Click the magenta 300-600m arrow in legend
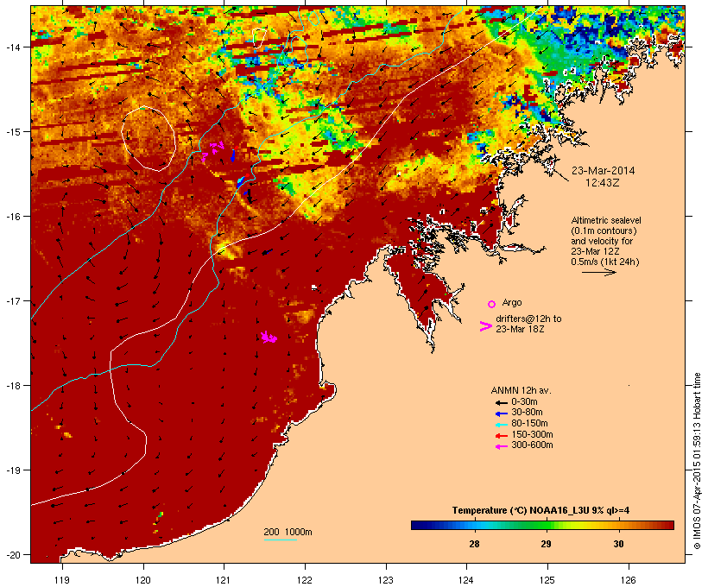Image resolution: width=708 pixels, height=587 pixels. 501,446
